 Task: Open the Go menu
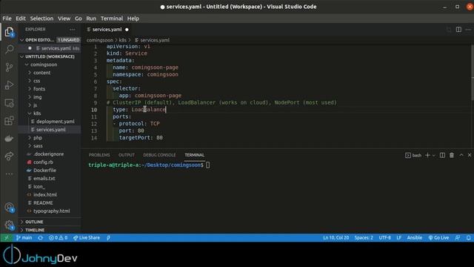[79, 19]
